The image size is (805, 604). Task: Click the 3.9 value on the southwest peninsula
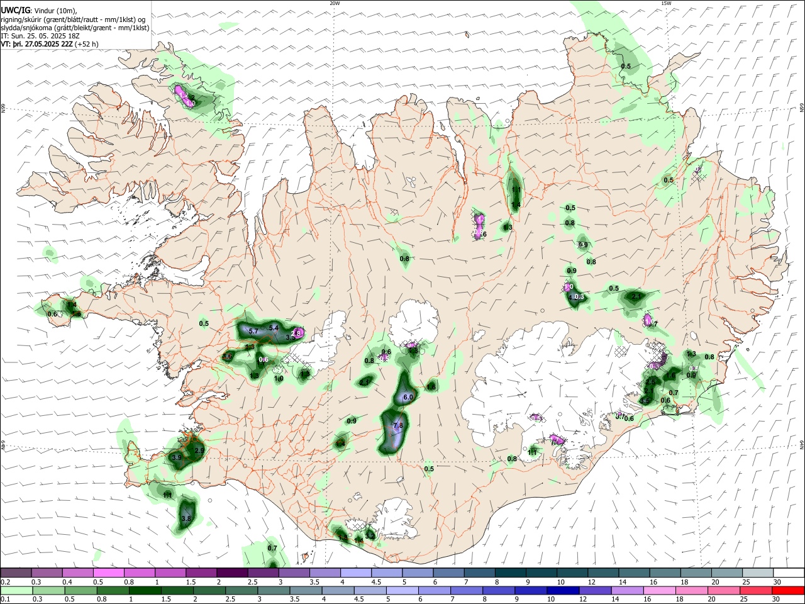[177, 457]
